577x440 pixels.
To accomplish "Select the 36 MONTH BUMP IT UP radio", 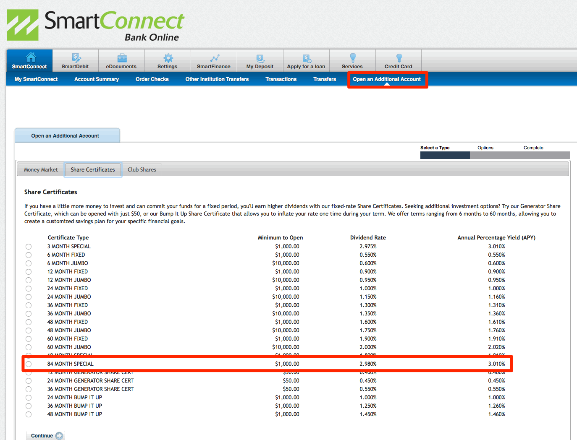I will click(29, 406).
